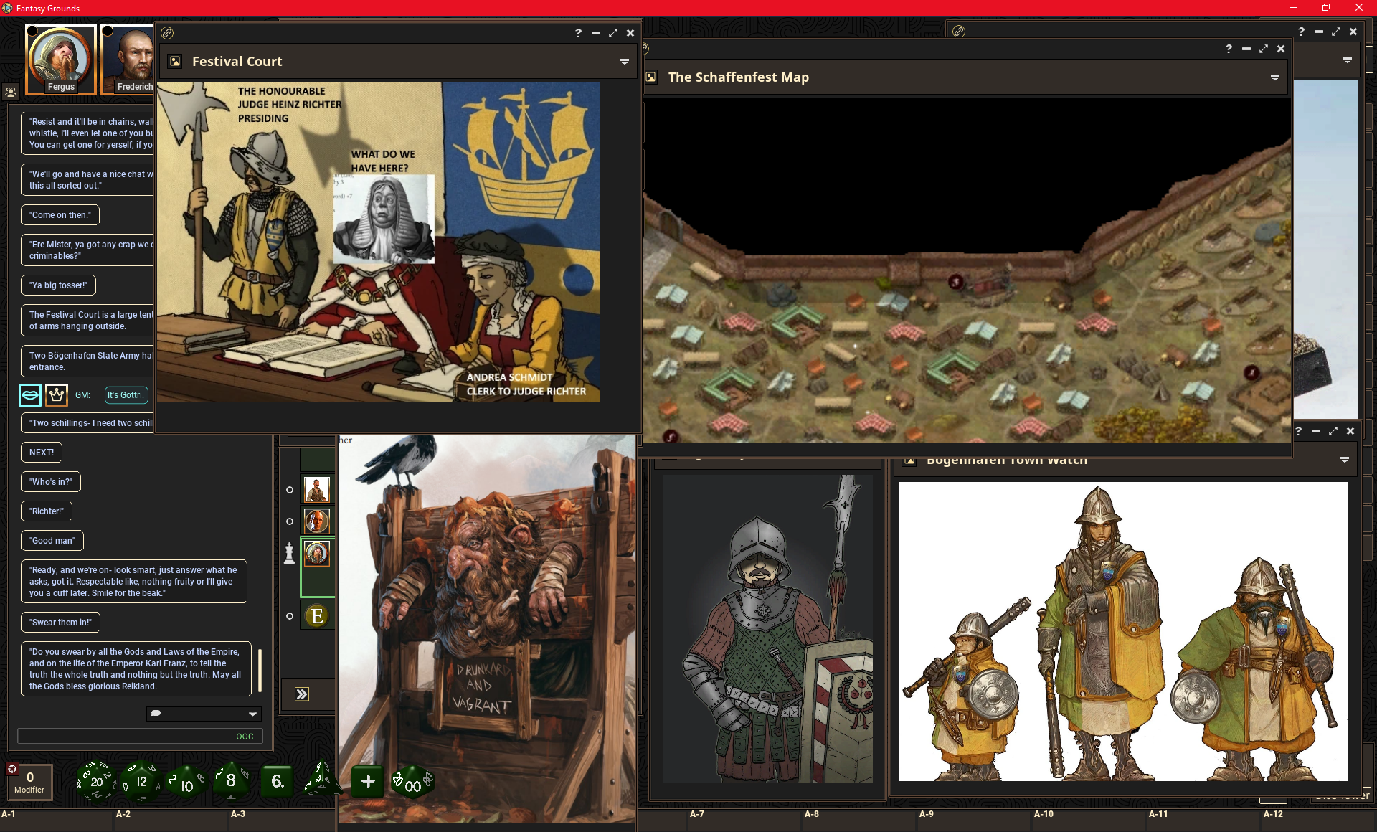Click the "Good man" chat message
The image size is (1377, 832).
[52, 541]
